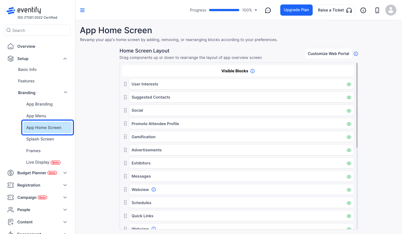Hide the Quick Links block
The width and height of the screenshot is (402, 234).
coord(349,216)
